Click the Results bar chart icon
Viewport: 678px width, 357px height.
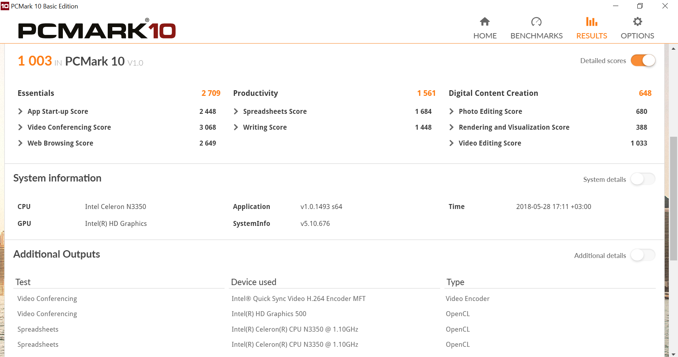591,22
